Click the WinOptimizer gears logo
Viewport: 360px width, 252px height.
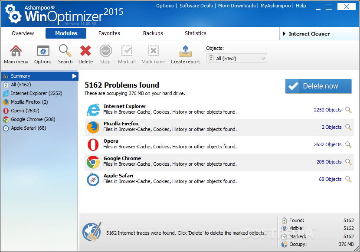13,14
